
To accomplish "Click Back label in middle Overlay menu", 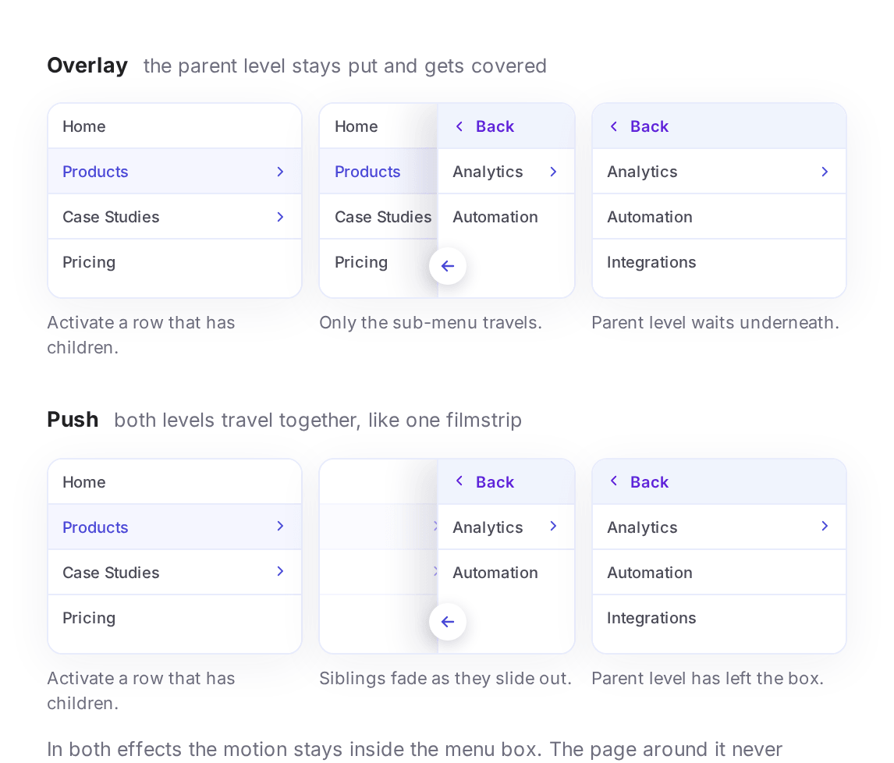I will (x=495, y=126).
